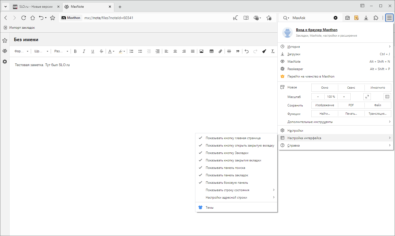Click Вход в браузер Maxthon link
The image size is (395, 236).
[x=316, y=30]
